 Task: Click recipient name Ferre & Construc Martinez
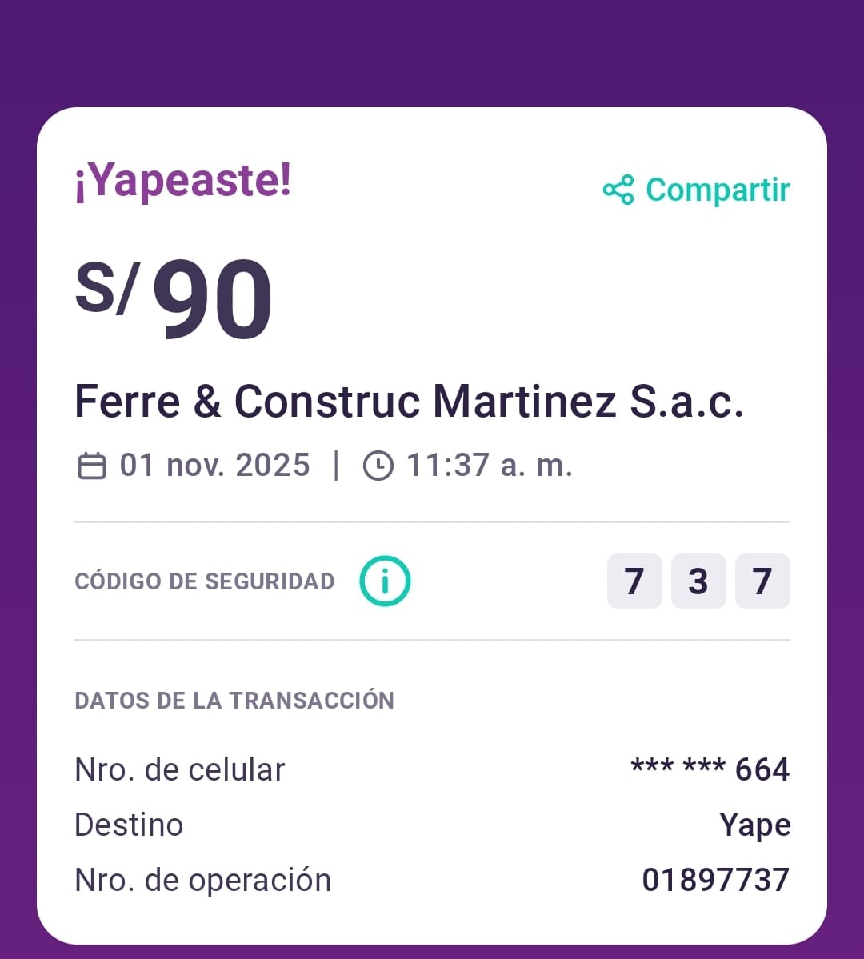tap(409, 401)
